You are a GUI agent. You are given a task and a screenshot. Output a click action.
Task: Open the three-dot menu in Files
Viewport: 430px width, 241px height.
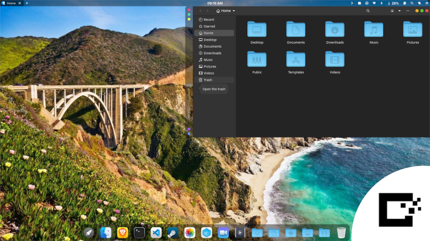[x=408, y=11]
